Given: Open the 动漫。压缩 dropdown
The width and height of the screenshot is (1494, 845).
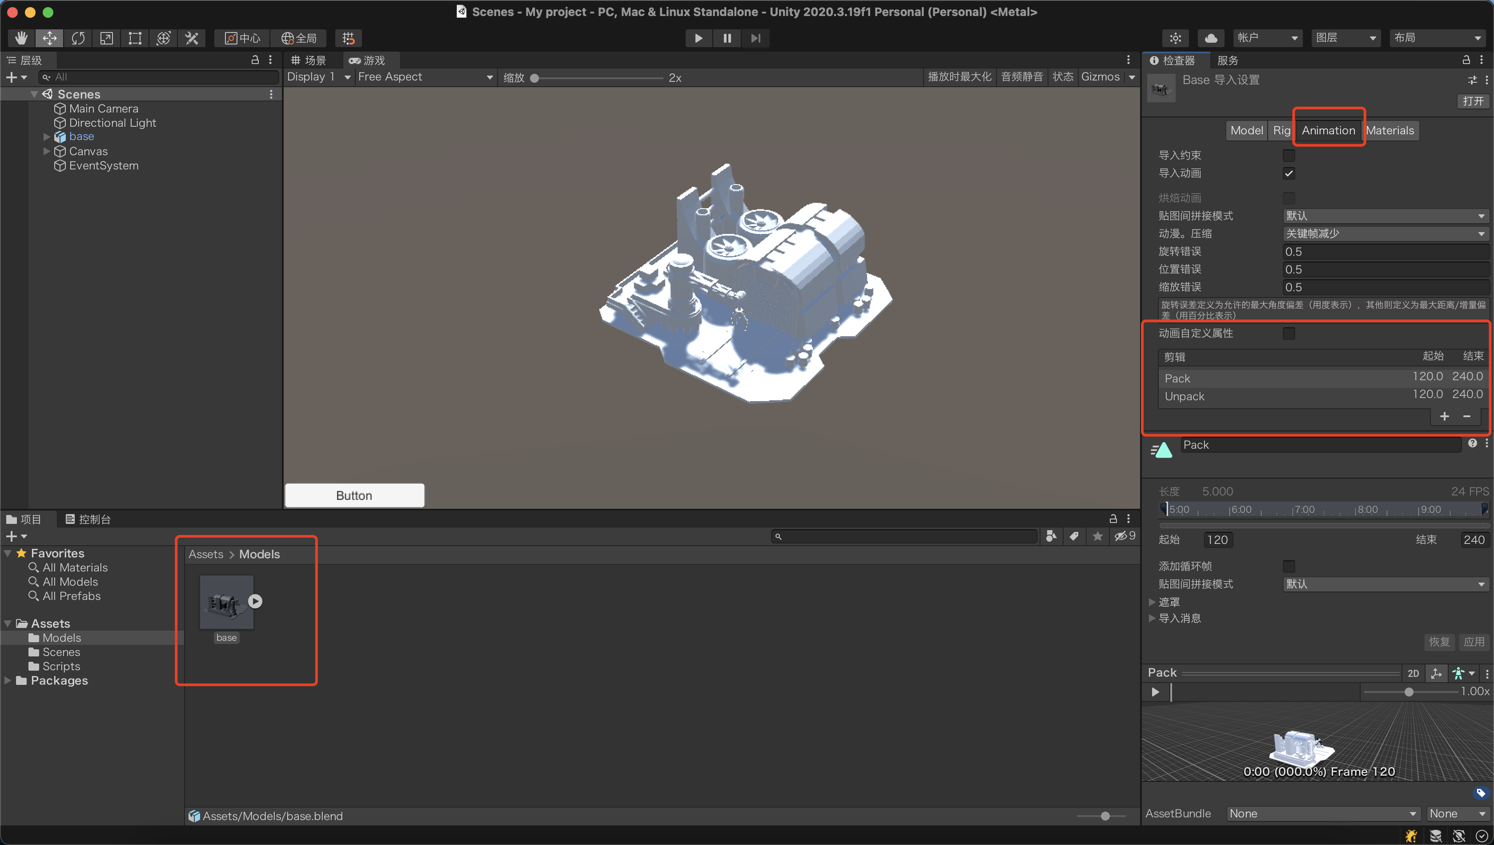Looking at the screenshot, I should (1385, 234).
